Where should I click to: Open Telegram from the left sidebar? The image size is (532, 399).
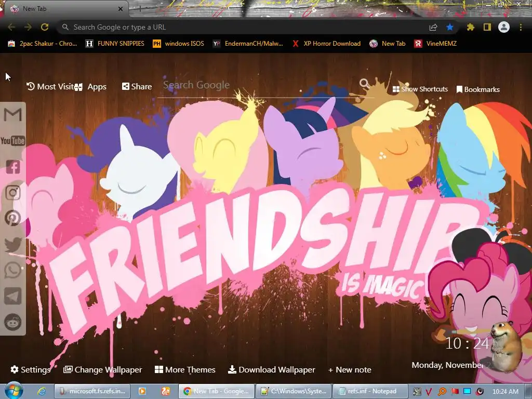(x=13, y=296)
